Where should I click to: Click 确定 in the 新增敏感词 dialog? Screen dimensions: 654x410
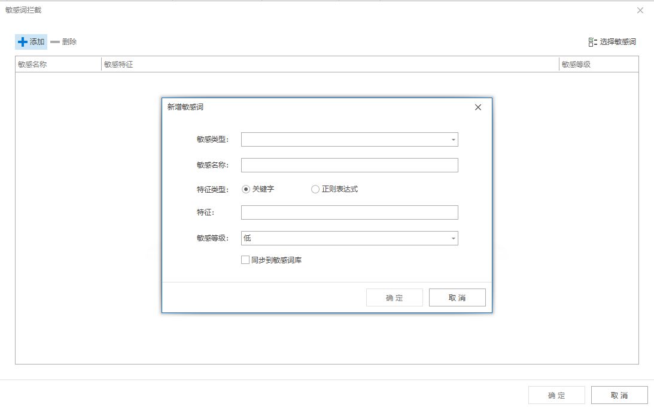click(394, 297)
